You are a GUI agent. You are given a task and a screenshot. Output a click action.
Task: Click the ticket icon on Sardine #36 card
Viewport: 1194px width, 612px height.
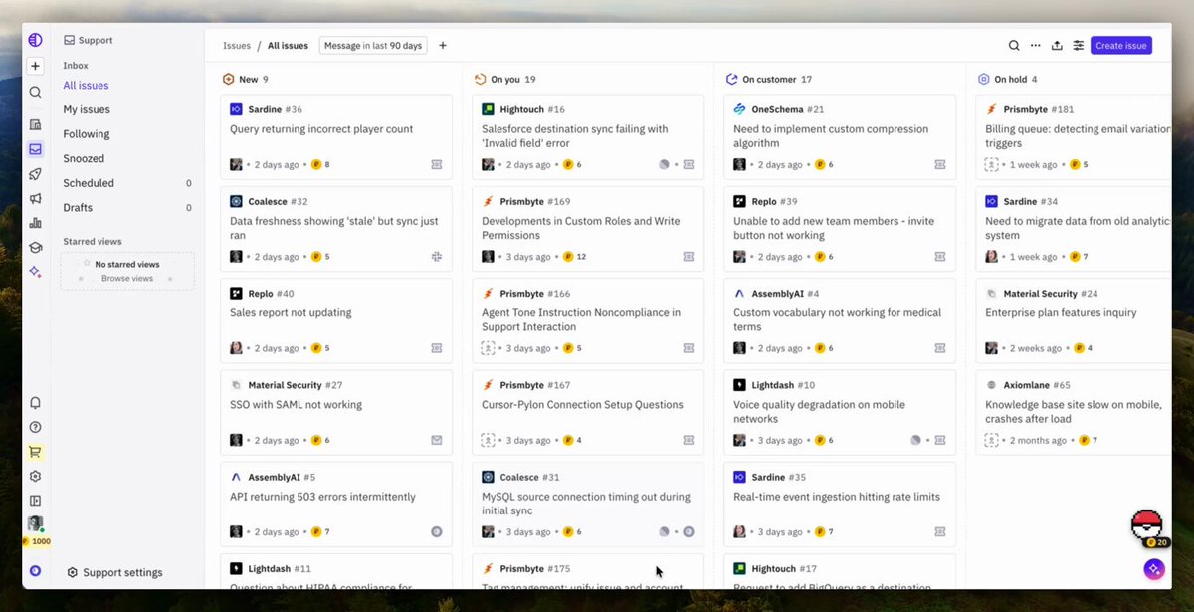click(436, 165)
